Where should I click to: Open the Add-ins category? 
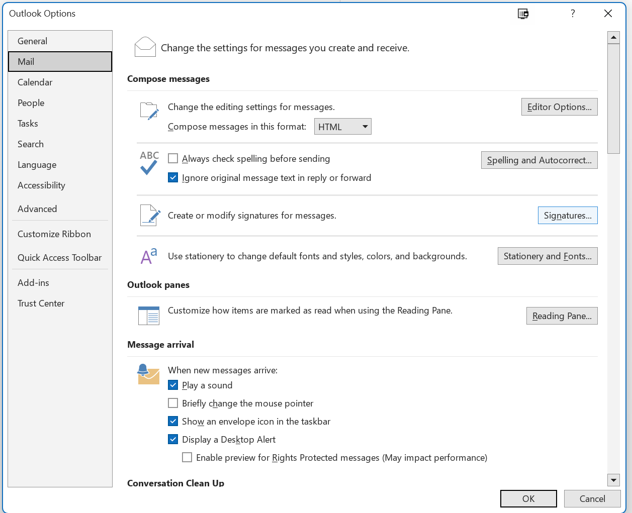pos(60,283)
